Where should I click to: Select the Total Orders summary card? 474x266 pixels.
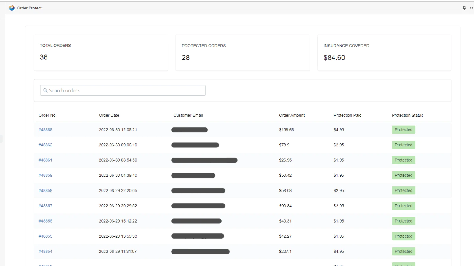click(x=101, y=53)
